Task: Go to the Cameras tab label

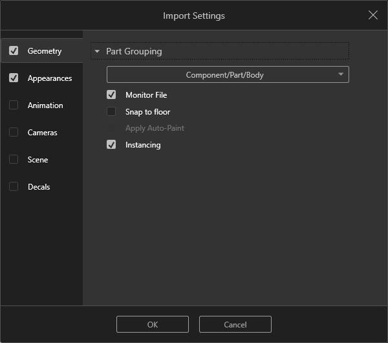Action: [42, 133]
